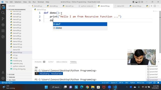
Task: Open Google Chrome from taskbar
Action: pos(87,87)
